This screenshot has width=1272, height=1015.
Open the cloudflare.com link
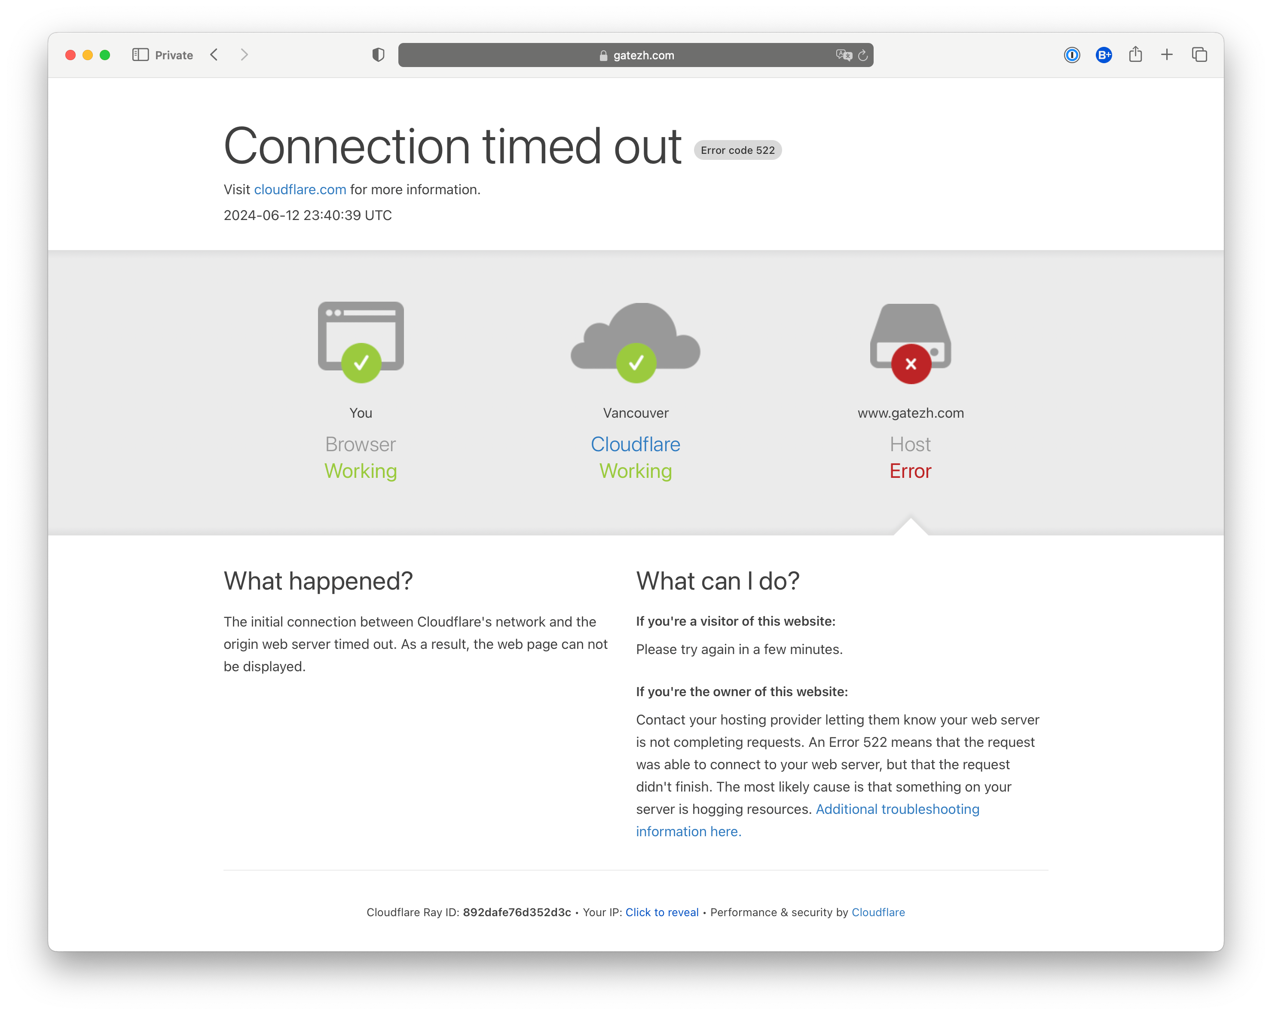[x=300, y=190]
